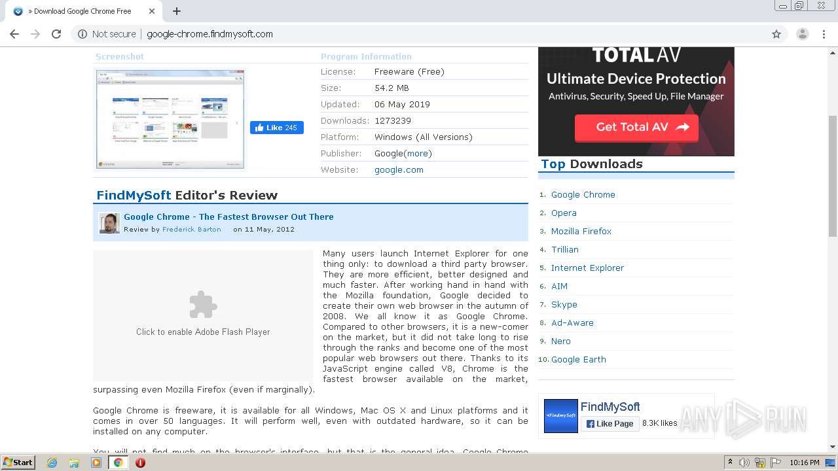Open the Publisher (more) link
Screen dimensions: 838x471
(x=418, y=153)
